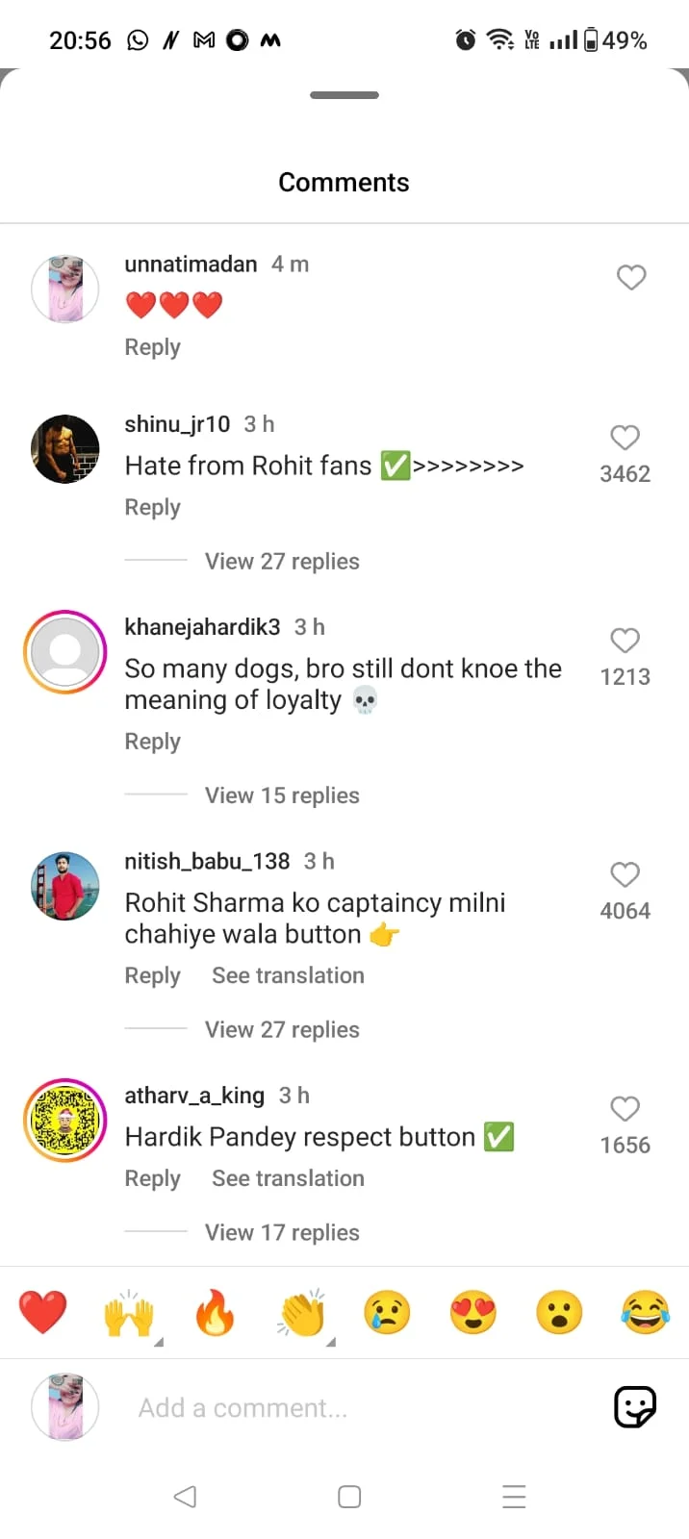Like nitish_babu_138's comment
The height and width of the screenshot is (1539, 689).
(x=625, y=874)
